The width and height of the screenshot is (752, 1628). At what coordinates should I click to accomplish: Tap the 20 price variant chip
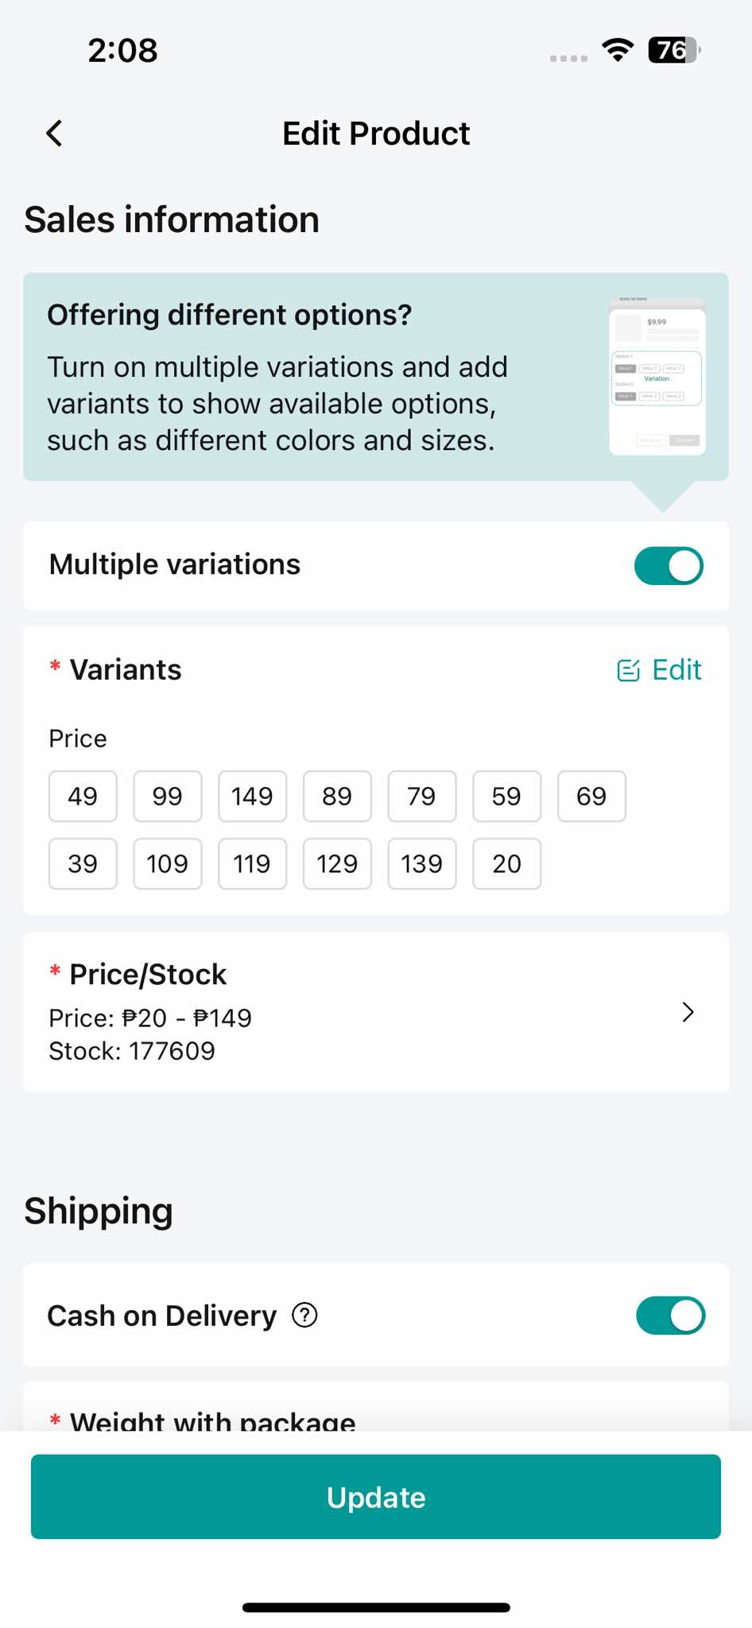[x=506, y=863]
